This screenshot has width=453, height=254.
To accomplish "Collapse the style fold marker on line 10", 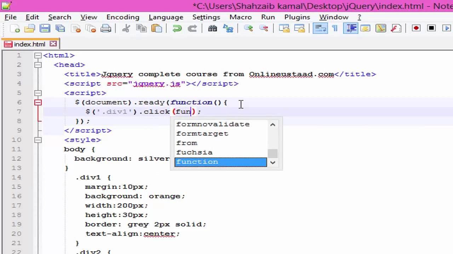I will tap(38, 140).
